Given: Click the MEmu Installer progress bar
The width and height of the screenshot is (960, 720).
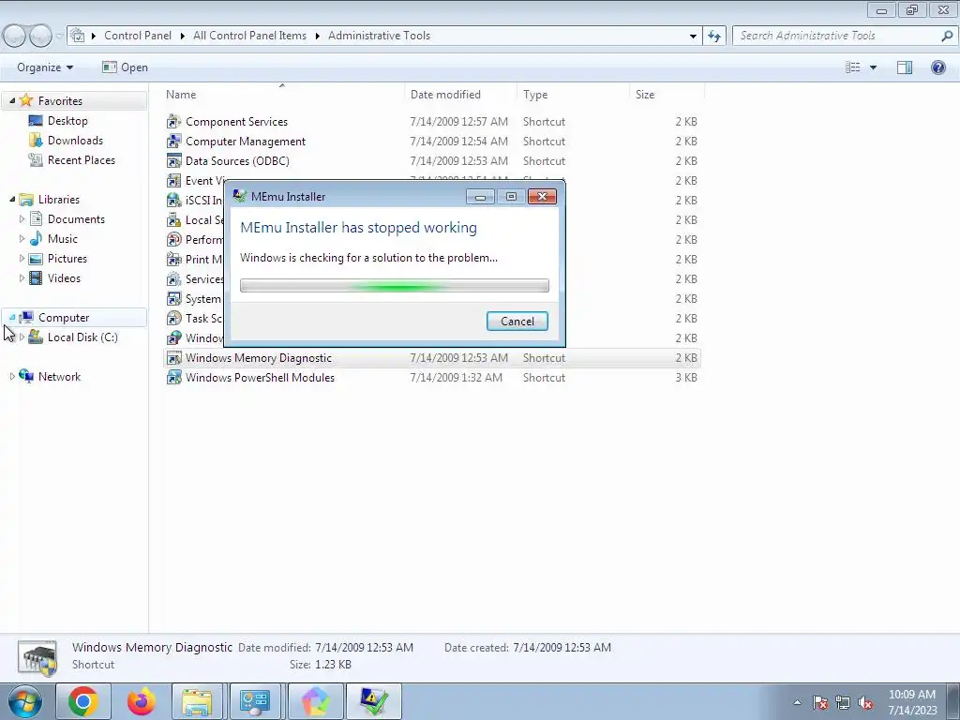Looking at the screenshot, I should (395, 285).
